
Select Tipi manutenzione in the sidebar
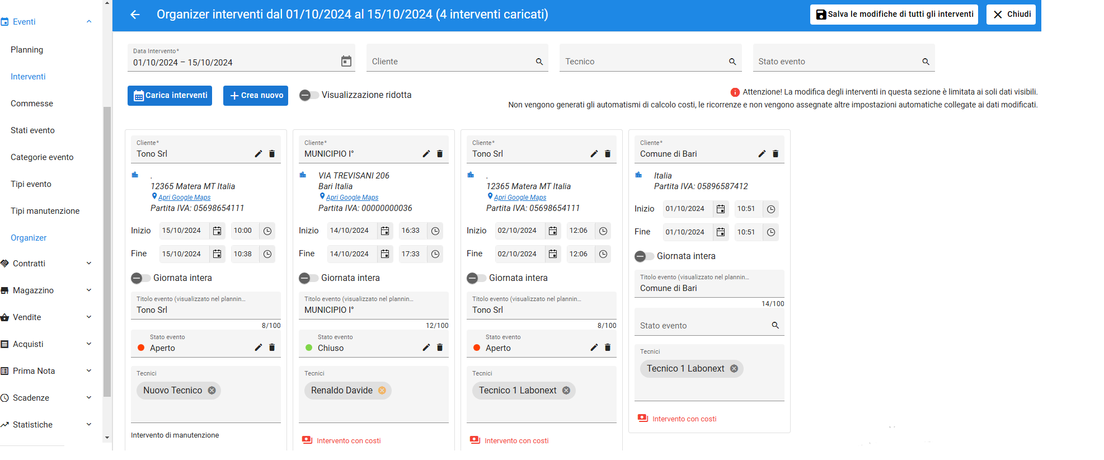(x=45, y=211)
